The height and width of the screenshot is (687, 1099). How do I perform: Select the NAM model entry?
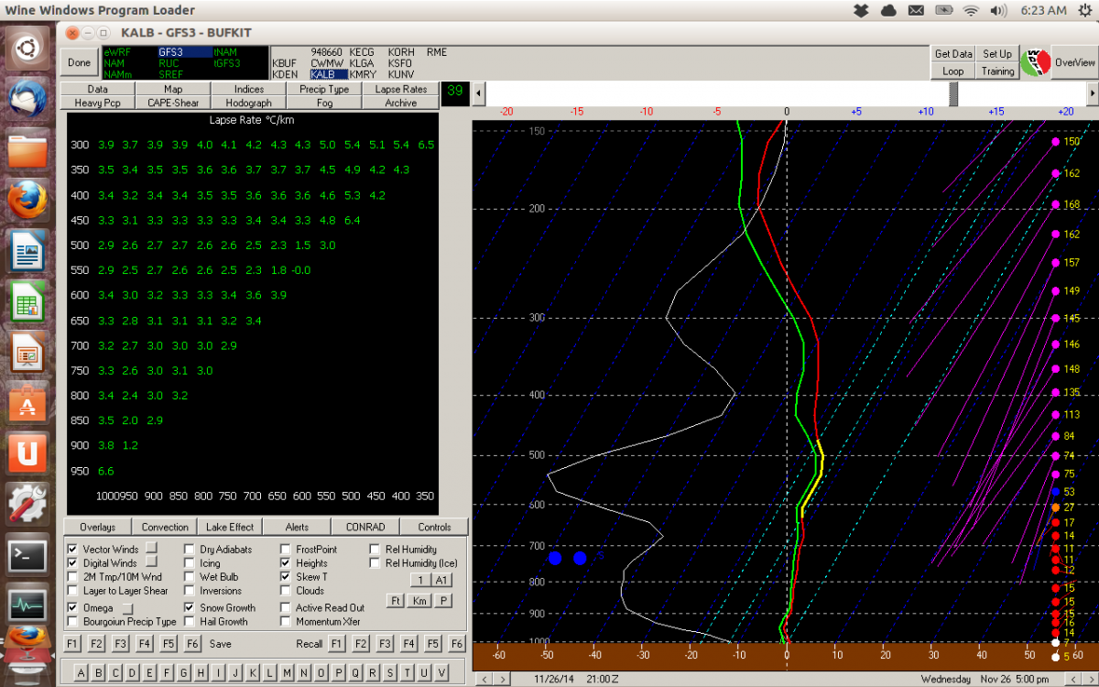pyautogui.click(x=114, y=63)
